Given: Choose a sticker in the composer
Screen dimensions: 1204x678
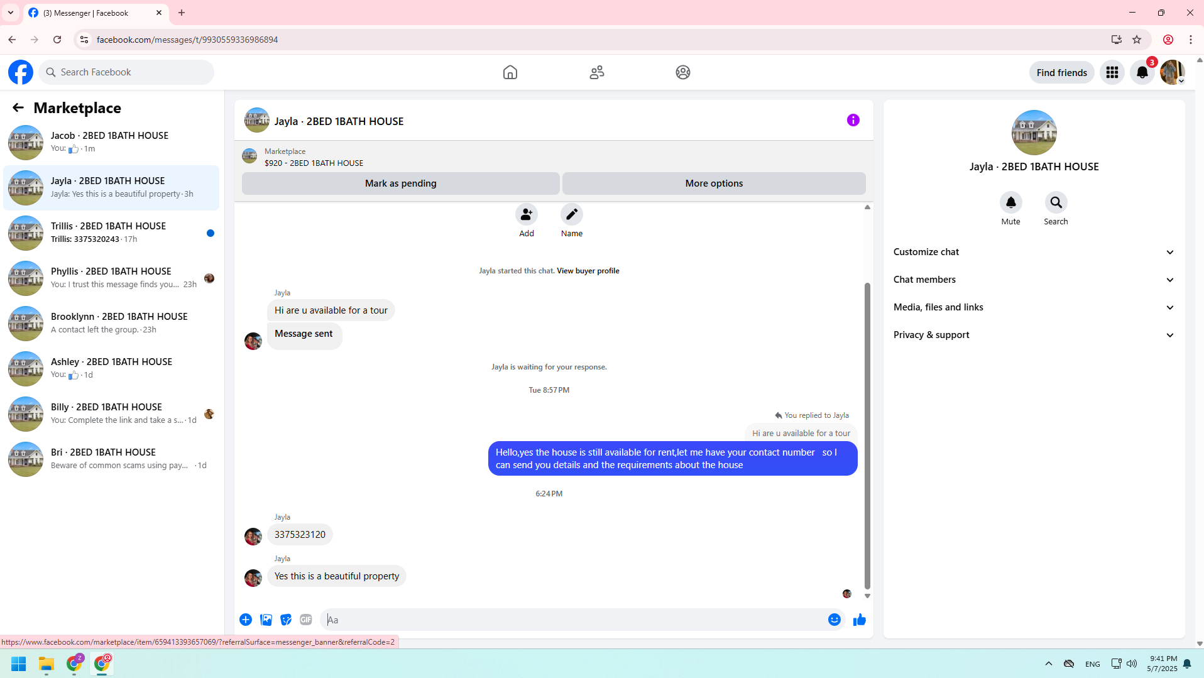Looking at the screenshot, I should click(286, 620).
